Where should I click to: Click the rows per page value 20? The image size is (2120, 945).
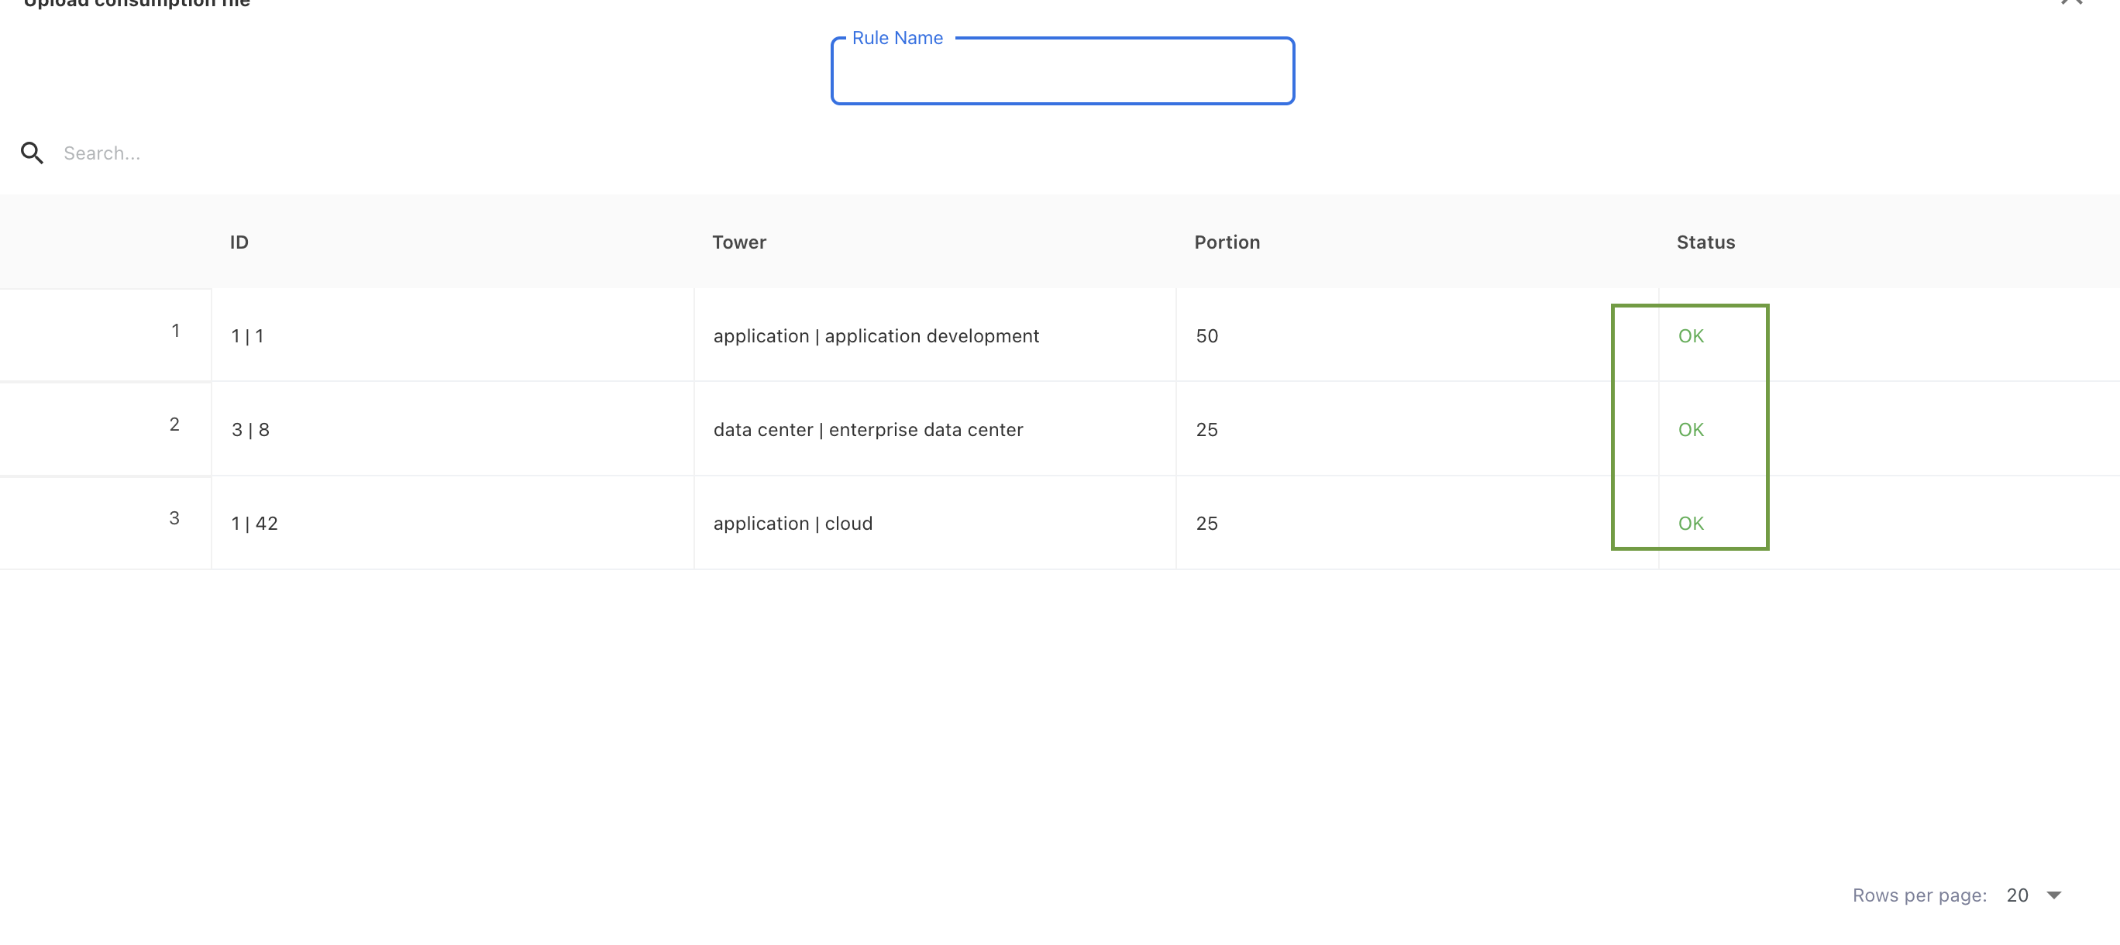(2016, 895)
